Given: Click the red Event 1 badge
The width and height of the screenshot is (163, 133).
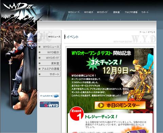Looking at the screenshot, I should (77, 114).
